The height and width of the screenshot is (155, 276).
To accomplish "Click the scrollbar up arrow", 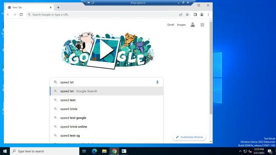I will [x=211, y=20].
